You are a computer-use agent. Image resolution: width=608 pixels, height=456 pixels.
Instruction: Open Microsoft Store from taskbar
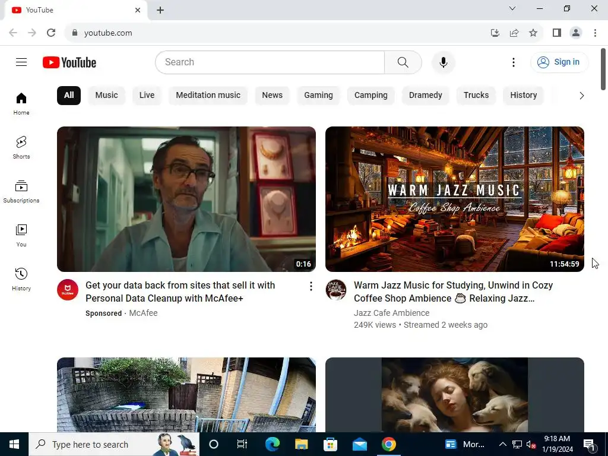point(330,444)
